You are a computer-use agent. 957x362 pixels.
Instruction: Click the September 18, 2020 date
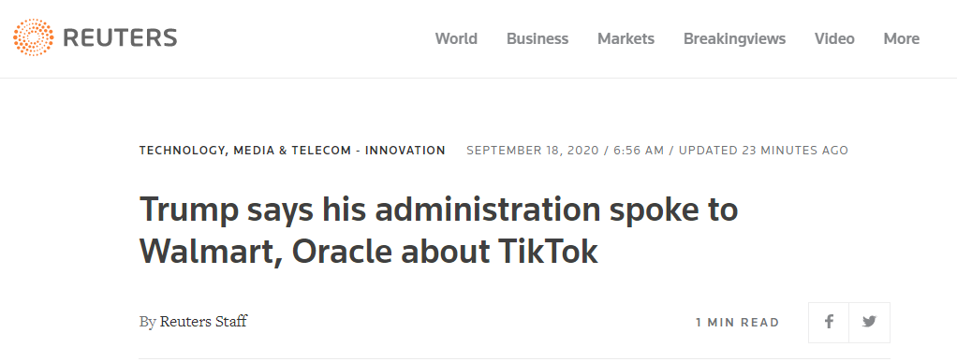tap(531, 150)
